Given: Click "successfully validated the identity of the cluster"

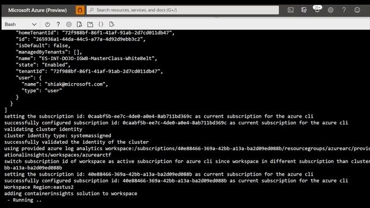Looking at the screenshot, I should [76, 142].
